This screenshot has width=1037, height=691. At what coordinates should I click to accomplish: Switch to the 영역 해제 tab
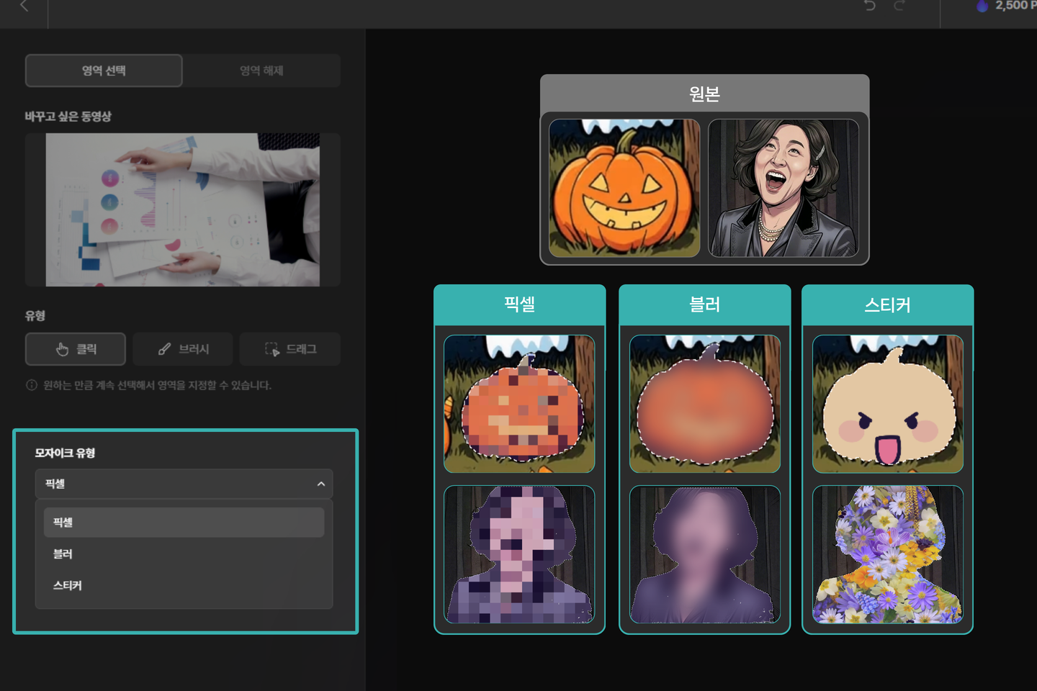[261, 71]
